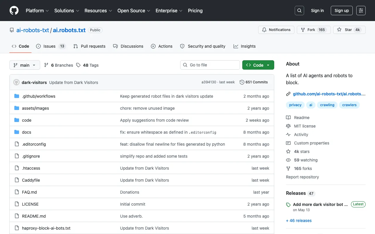Click the Sign in link
Viewport: 375px width, 234px height.
coord(317,11)
